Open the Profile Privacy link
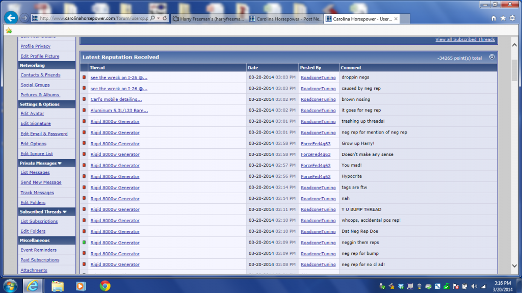The height and width of the screenshot is (293, 522). pos(35,46)
